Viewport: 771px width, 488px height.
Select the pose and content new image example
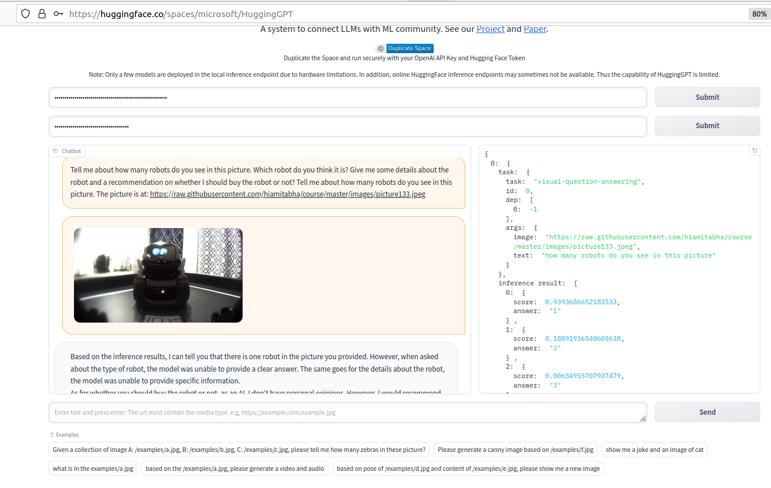click(468, 469)
